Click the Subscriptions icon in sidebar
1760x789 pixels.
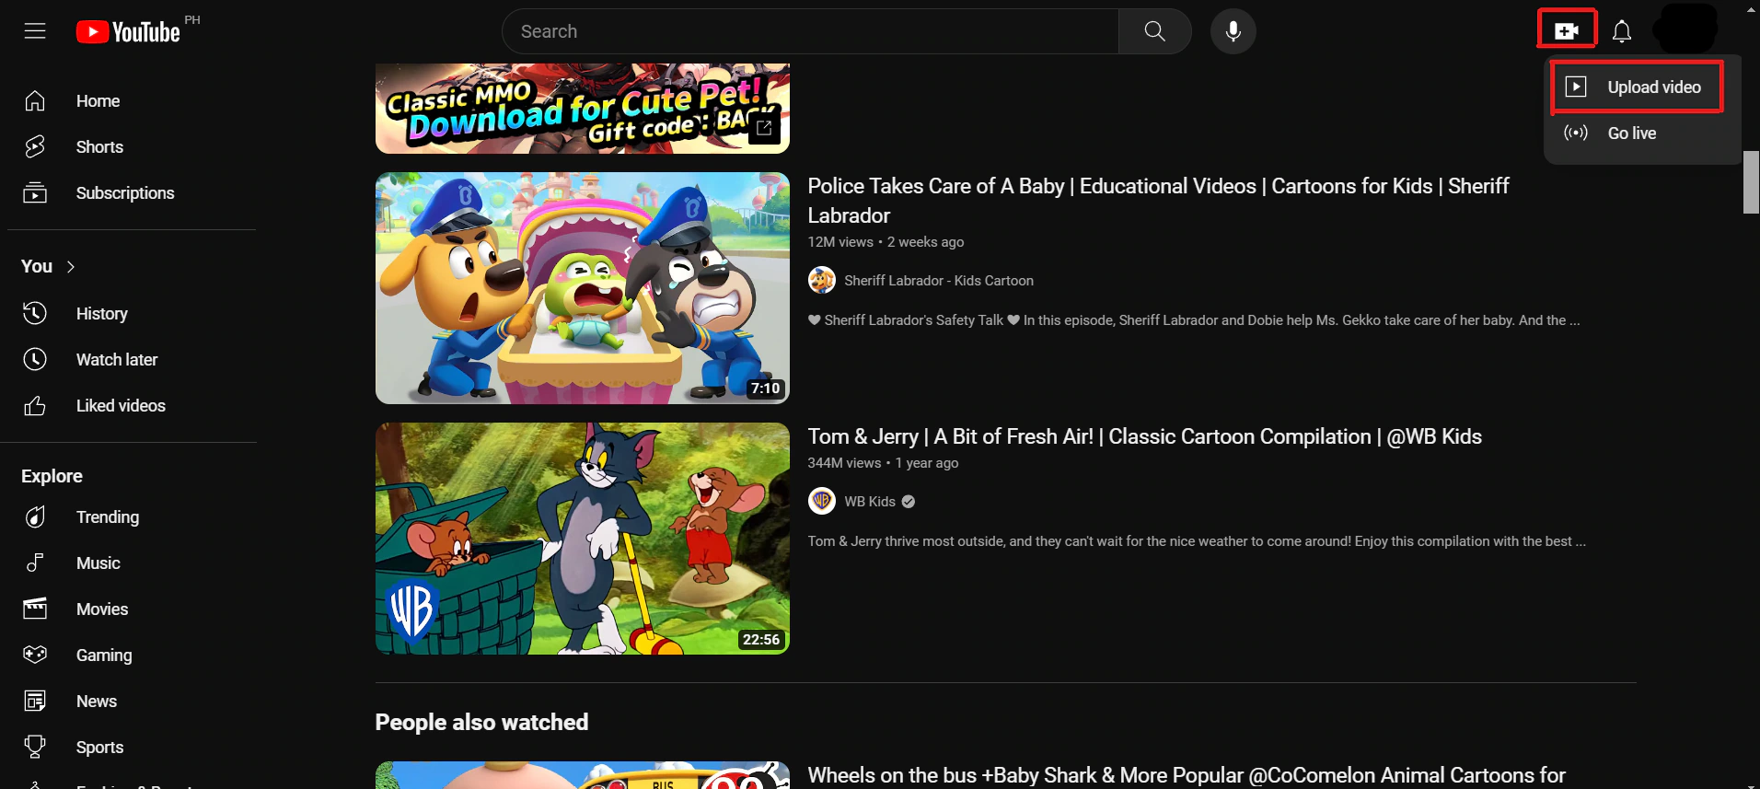coord(35,192)
